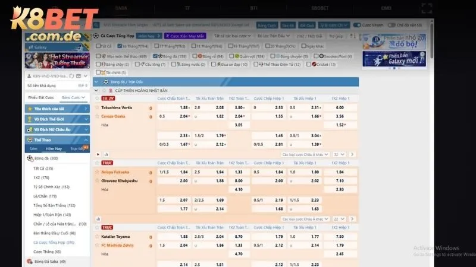Screen dimensions: 476x267
Task: Toggle the Cược Nhanh switch
Action: coord(357,25)
